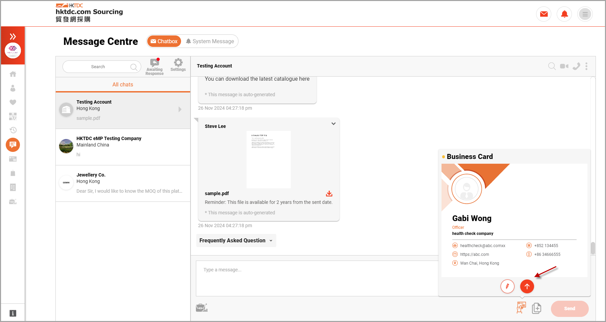Open the info icon at sidebar bottom
The width and height of the screenshot is (606, 322).
pos(13,313)
